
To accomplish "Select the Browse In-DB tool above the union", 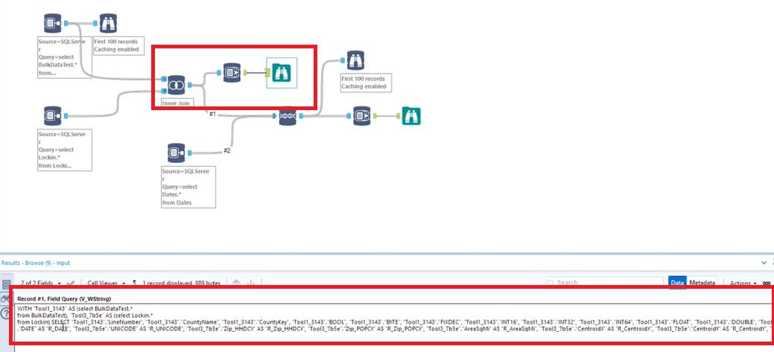I will (353, 60).
